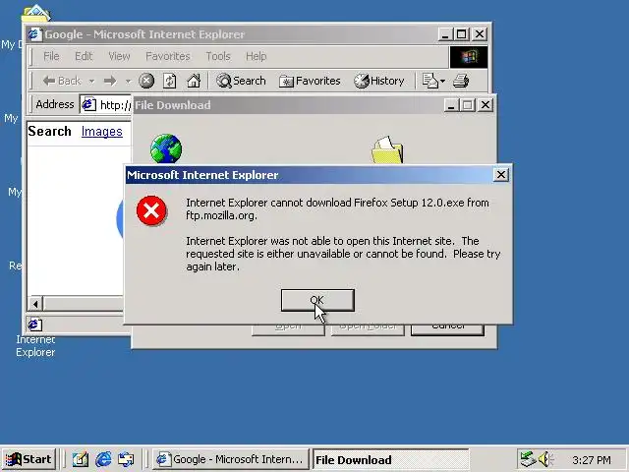The width and height of the screenshot is (629, 472).
Task: Click the folder icon in File Download
Action: pos(387,149)
